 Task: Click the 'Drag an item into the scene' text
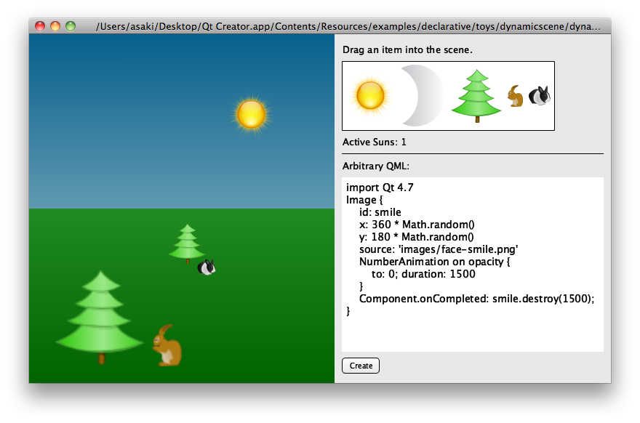tap(407, 50)
